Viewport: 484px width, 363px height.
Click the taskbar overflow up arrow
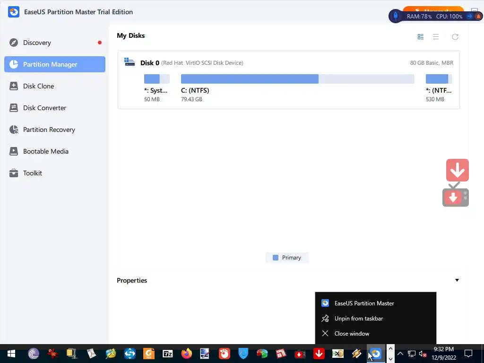pos(390,348)
